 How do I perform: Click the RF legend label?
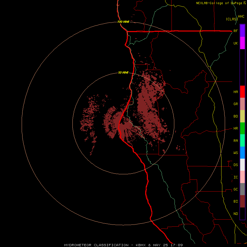point(235,31)
